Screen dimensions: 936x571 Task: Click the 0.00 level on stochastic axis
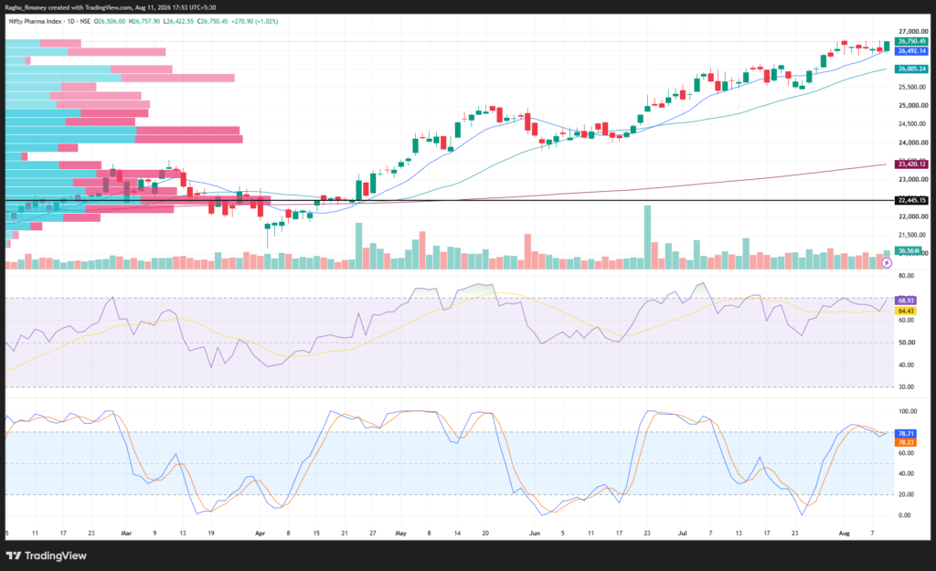[x=905, y=515]
